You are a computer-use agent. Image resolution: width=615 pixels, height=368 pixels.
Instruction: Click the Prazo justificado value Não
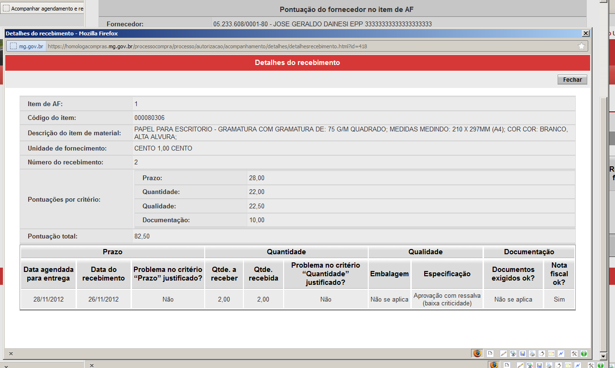[x=168, y=299]
